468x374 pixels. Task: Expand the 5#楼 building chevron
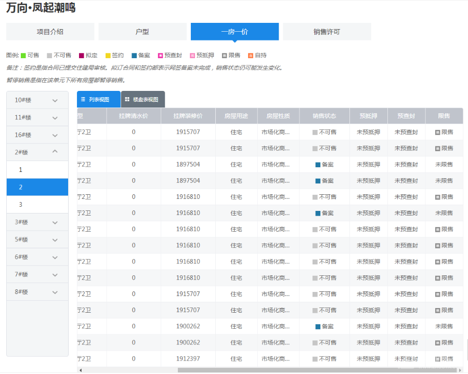pyautogui.click(x=55, y=240)
